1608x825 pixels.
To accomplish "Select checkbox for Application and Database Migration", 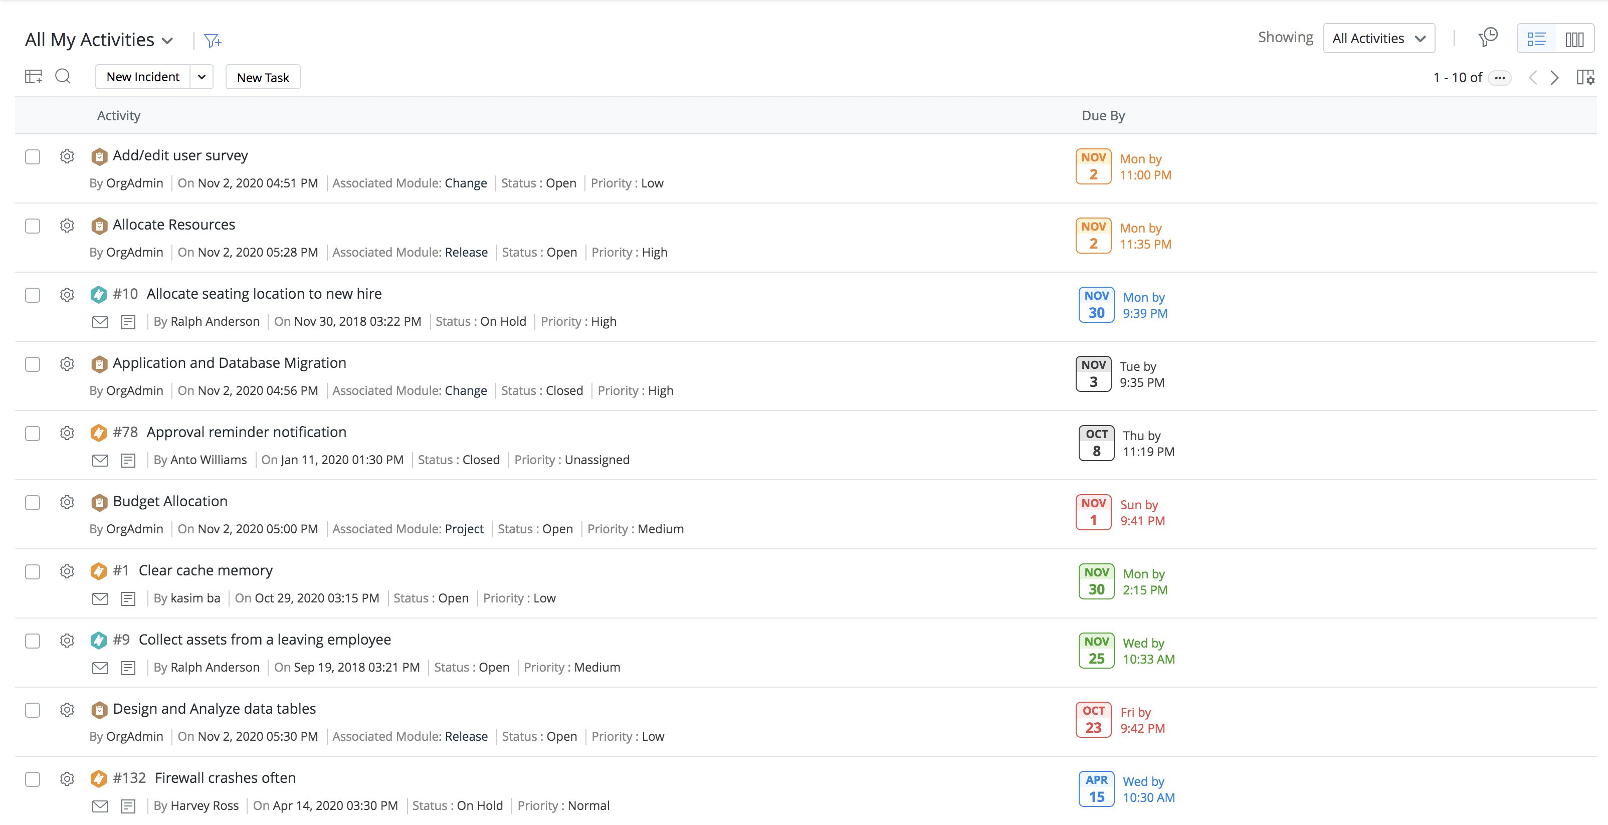I will [x=33, y=364].
